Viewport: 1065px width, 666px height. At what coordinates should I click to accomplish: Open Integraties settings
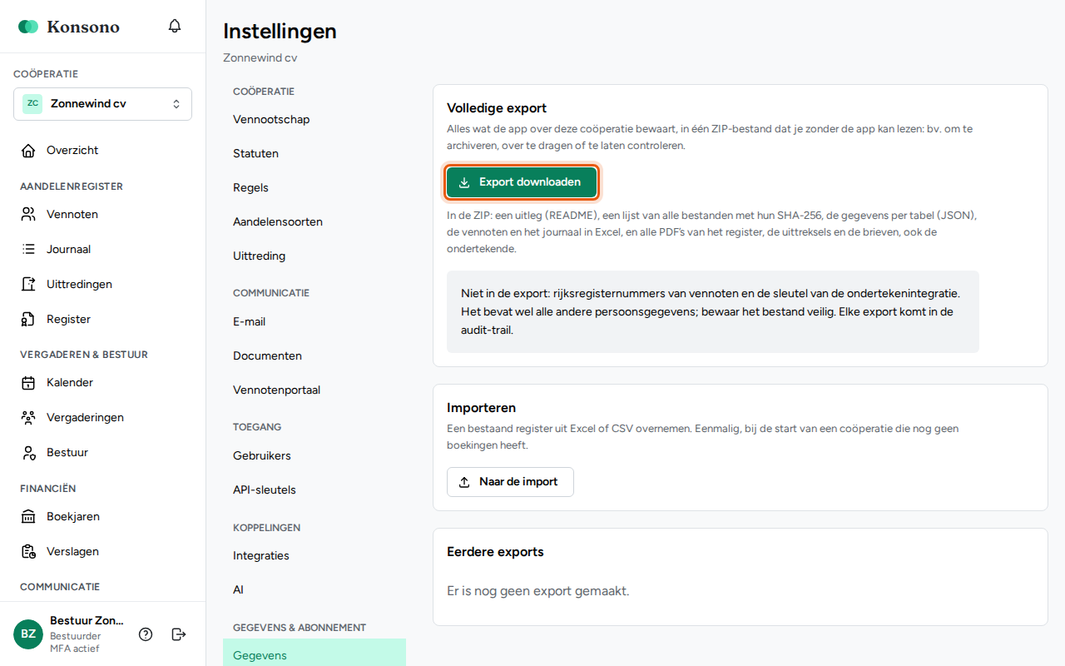click(315, 556)
